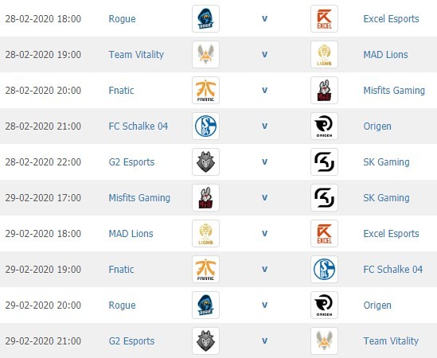The image size is (437, 358).
Task: Click the 'v' link for Fnatic v Schalke
Action: pyautogui.click(x=264, y=270)
